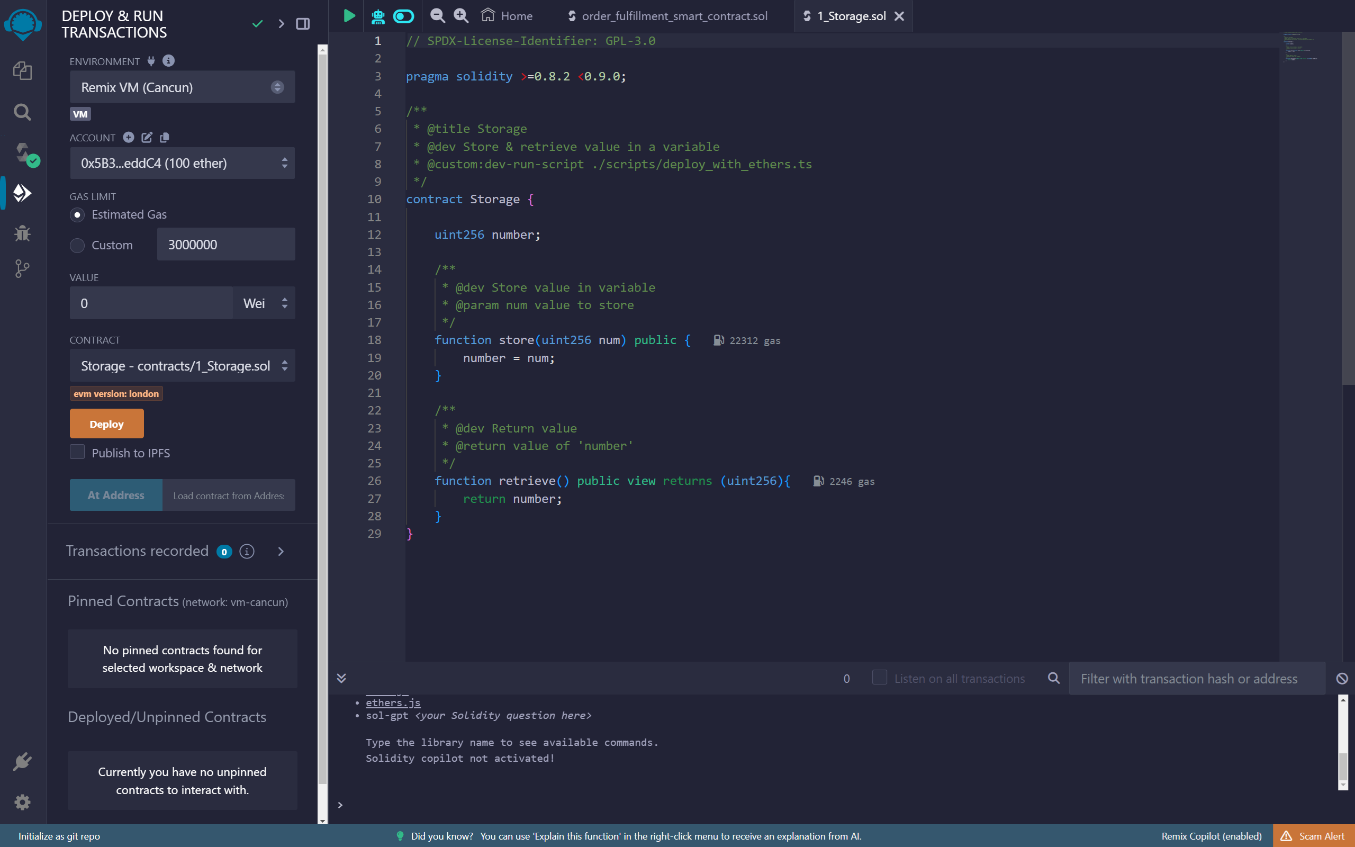1355x847 pixels.
Task: Click Load contract from Address field
Action: (229, 495)
